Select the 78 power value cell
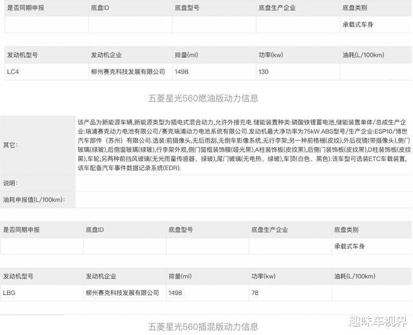The height and width of the screenshot is (335, 413). pyautogui.click(x=290, y=292)
